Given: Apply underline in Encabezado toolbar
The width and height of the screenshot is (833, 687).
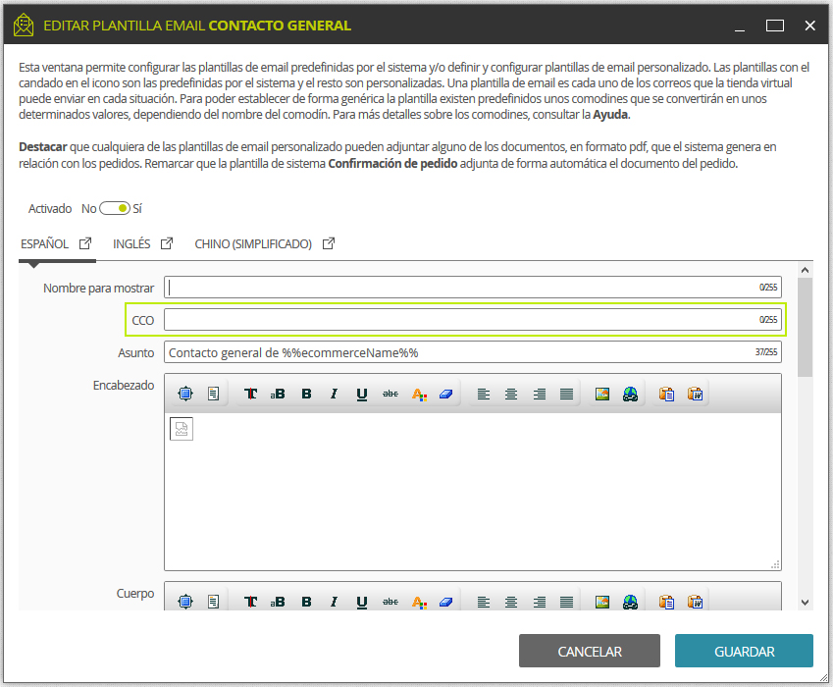Looking at the screenshot, I should (362, 394).
